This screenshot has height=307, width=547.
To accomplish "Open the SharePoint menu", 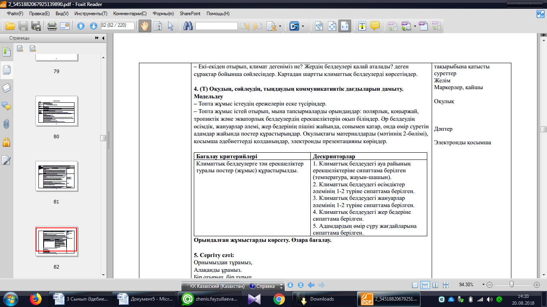I will (190, 14).
